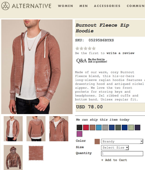Expand the Brandy color dropdown

pos(122,141)
